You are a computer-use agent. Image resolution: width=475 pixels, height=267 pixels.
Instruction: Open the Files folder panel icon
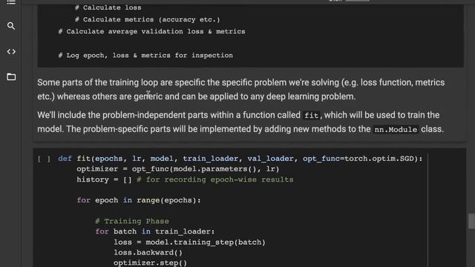pos(11,77)
